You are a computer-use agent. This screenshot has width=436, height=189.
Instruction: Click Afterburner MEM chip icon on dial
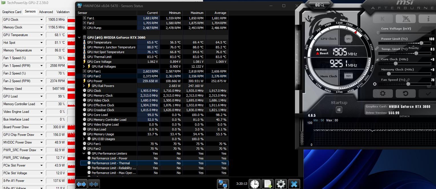click(x=348, y=76)
